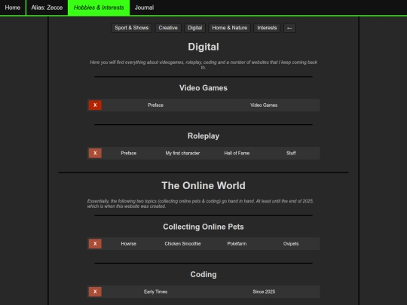The image size is (407, 305).
Task: Close the Coding section with X
Action: point(95,291)
